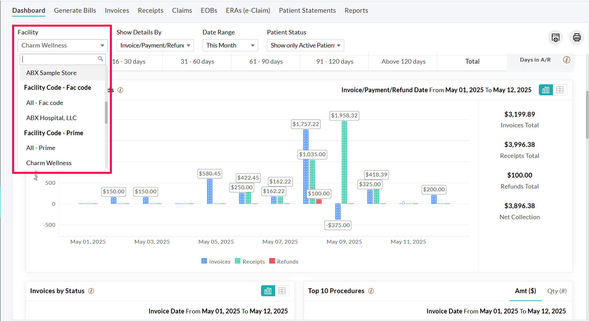Image resolution: width=589 pixels, height=321 pixels.
Task: Click info icon beside Top 10 Procedures
Action: click(x=371, y=291)
